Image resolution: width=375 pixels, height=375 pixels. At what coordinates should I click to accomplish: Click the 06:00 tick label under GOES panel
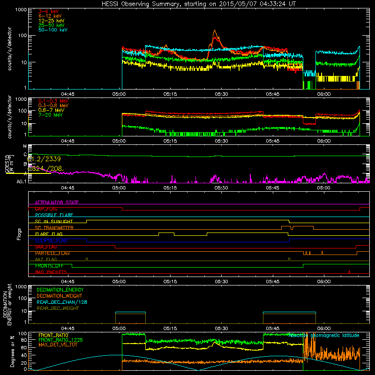click(323, 188)
